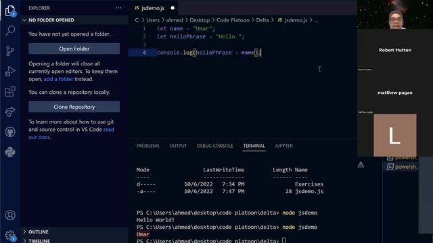The width and height of the screenshot is (433, 243).
Task: Switch to the DEBUG CONSOLE tab
Action: 214,146
